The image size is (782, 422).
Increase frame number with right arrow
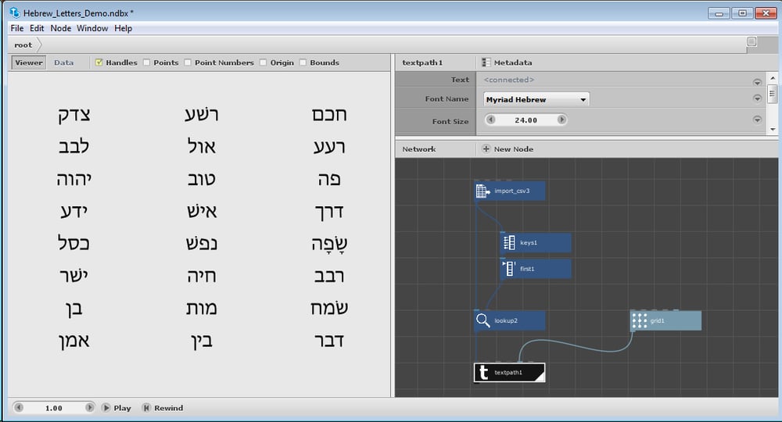pyautogui.click(x=89, y=408)
